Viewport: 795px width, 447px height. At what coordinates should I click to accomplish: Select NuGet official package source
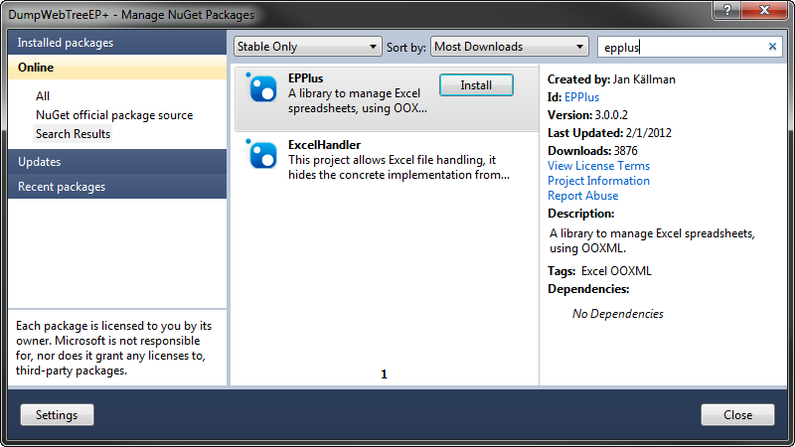coord(114,115)
